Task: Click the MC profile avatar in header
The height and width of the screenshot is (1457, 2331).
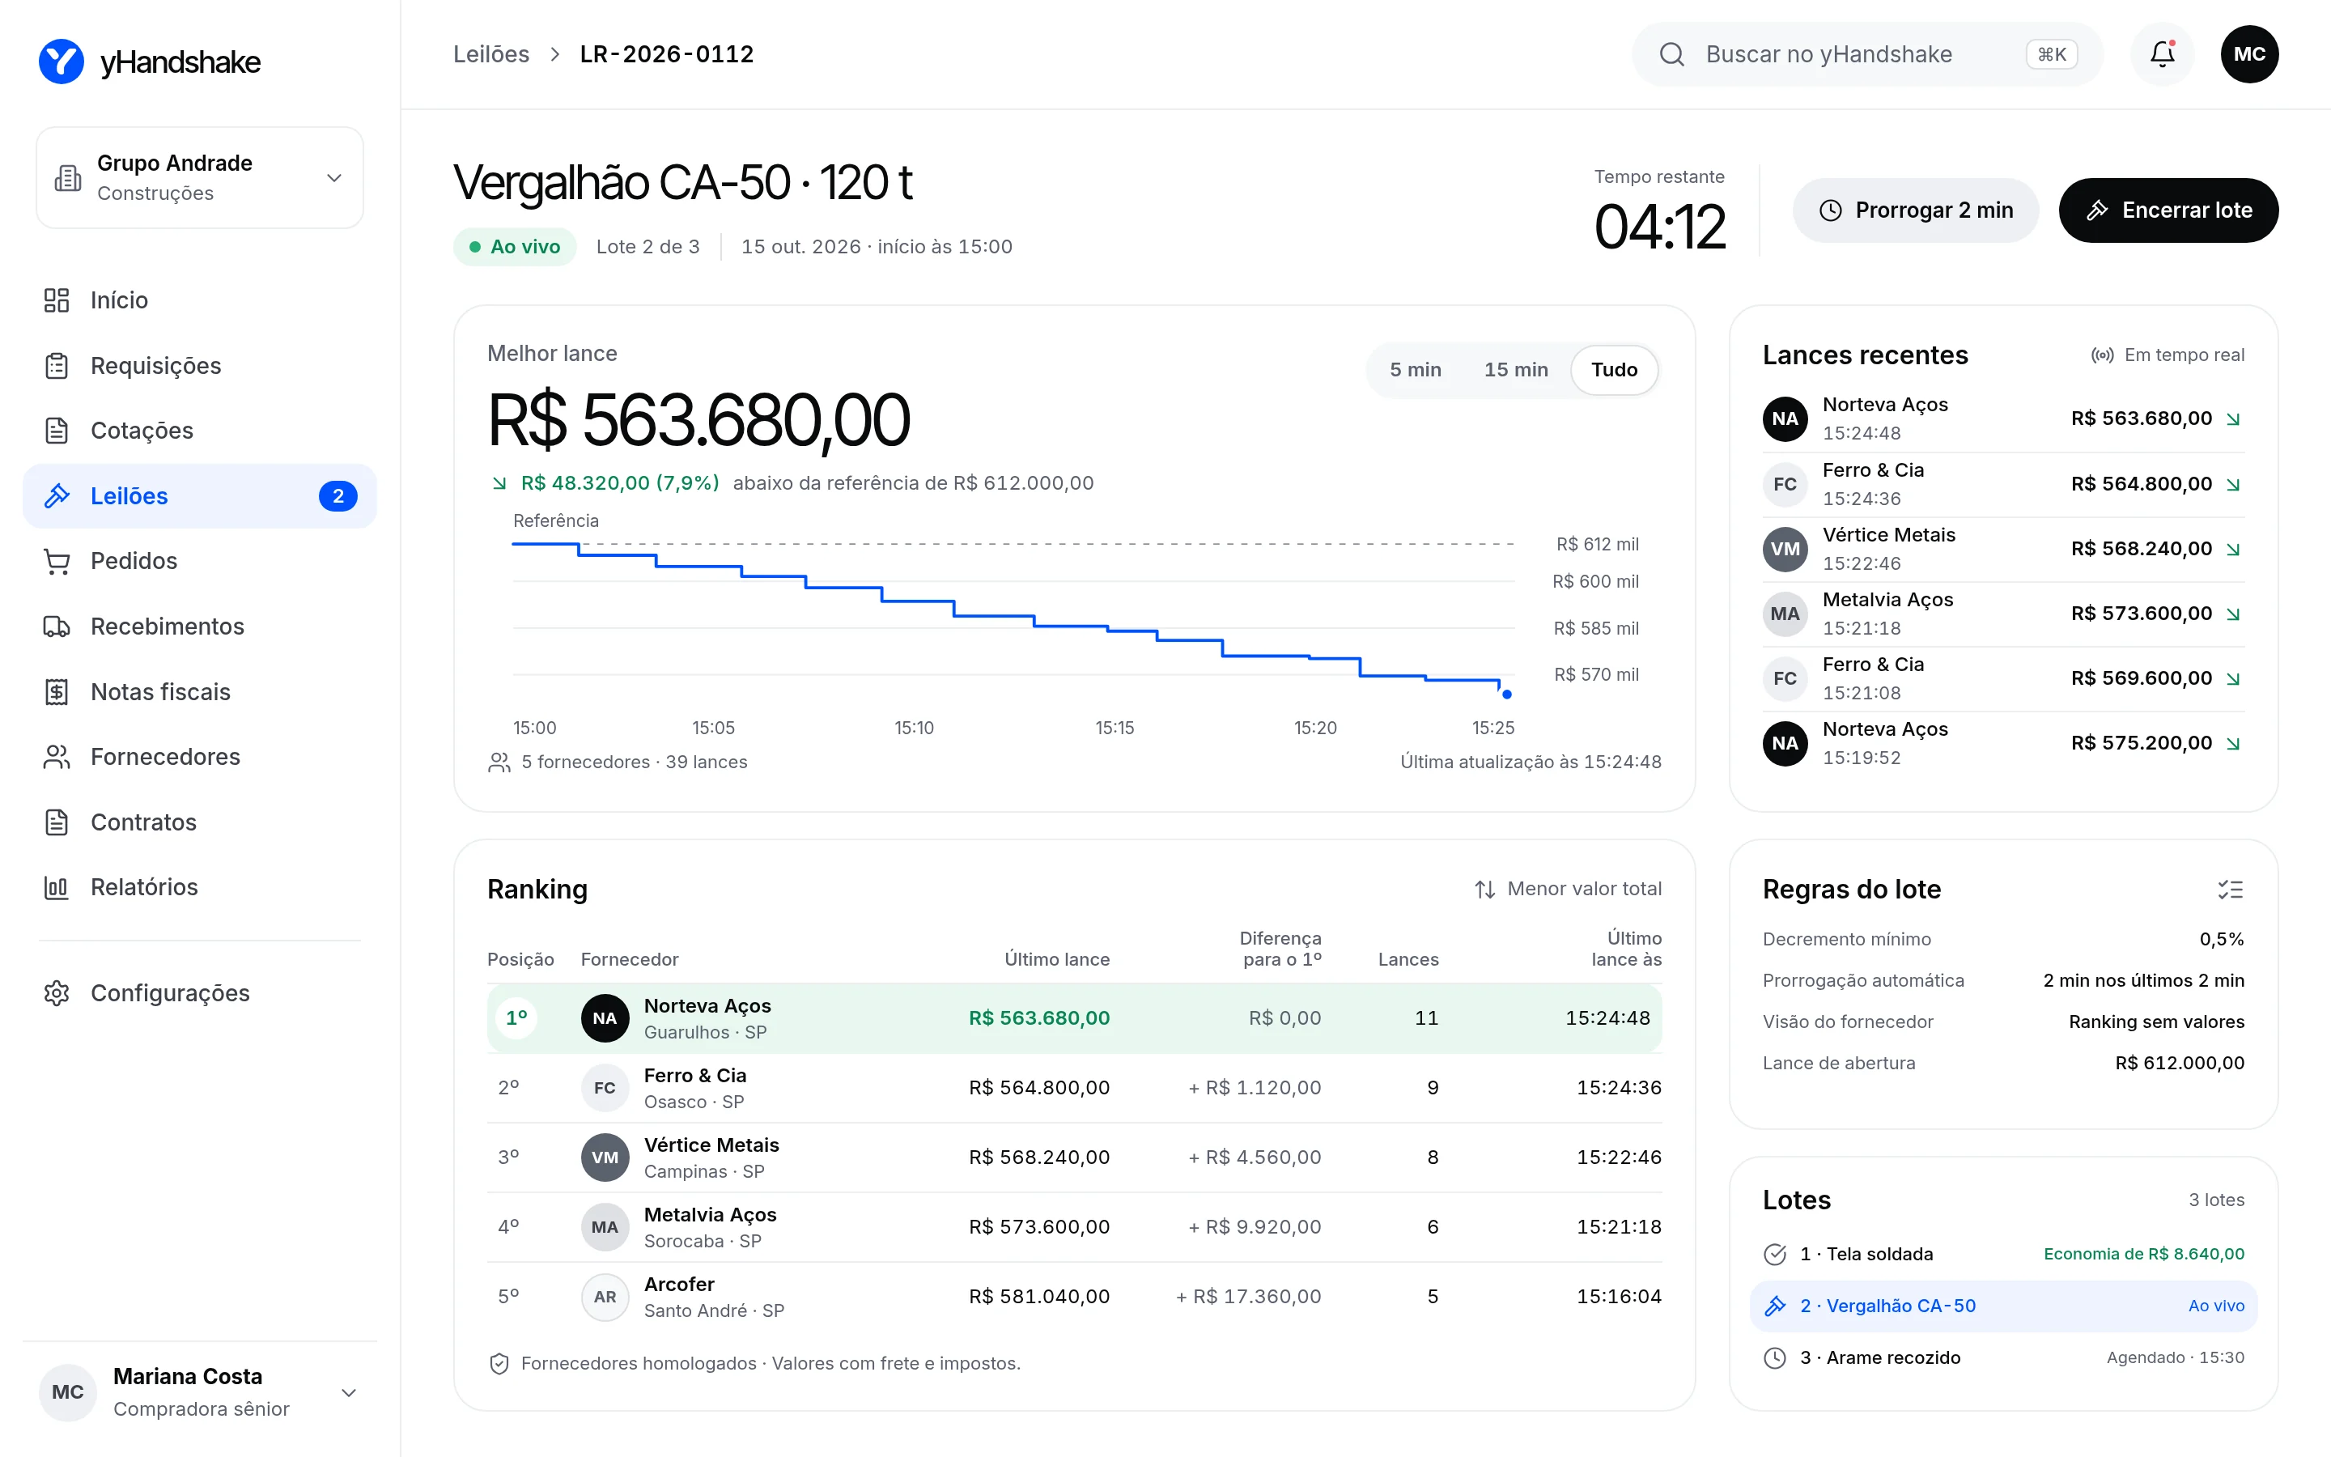Action: (2249, 54)
